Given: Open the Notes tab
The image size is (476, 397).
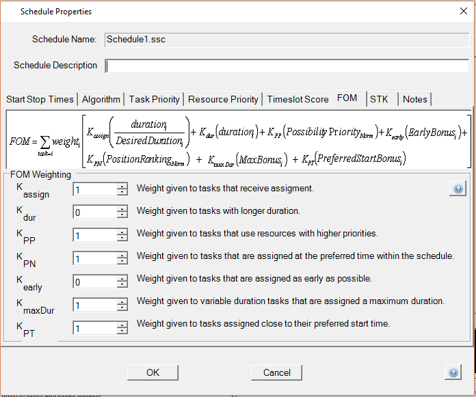Looking at the screenshot, I should [x=414, y=99].
